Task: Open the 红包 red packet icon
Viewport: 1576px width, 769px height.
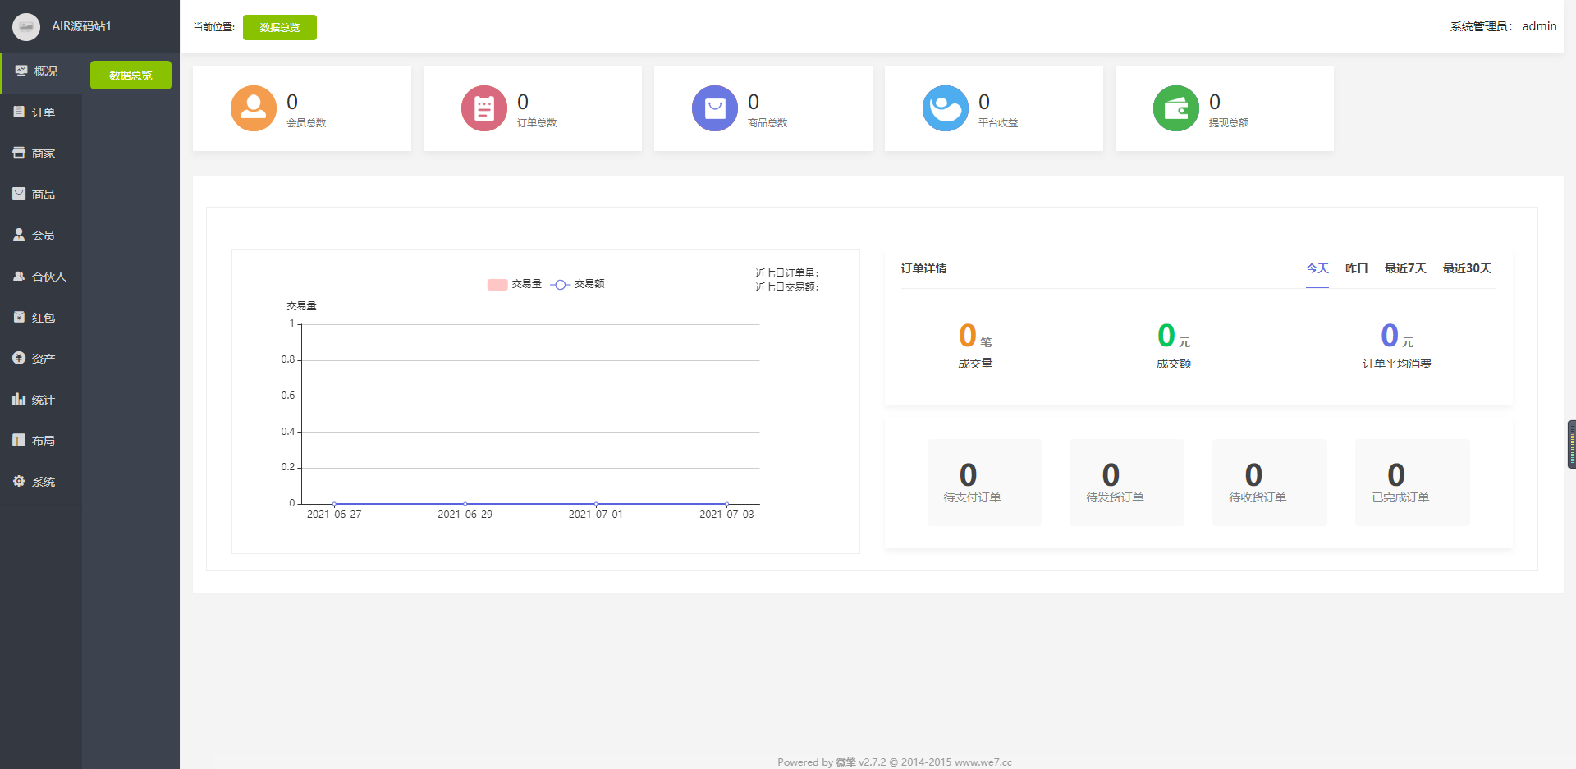Action: [19, 317]
